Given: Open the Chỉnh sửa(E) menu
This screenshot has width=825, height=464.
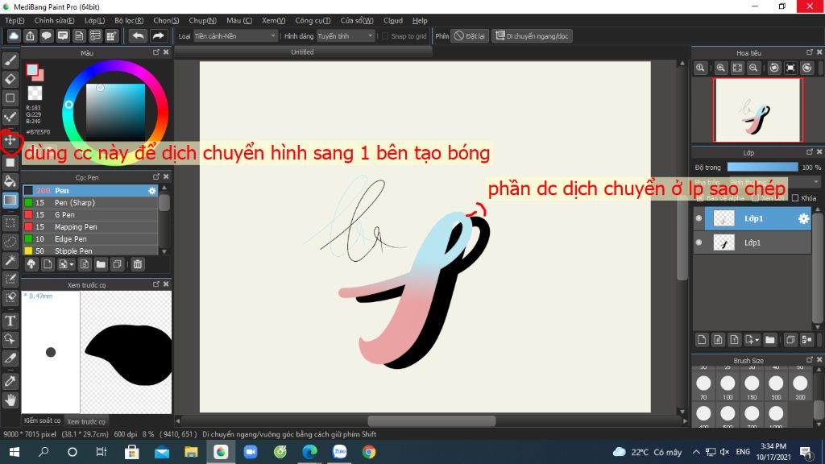Looking at the screenshot, I should point(54,20).
